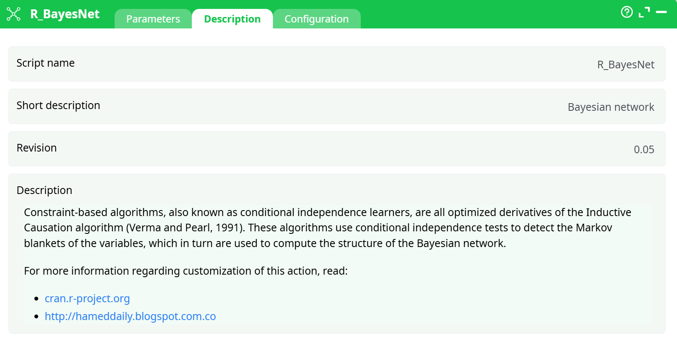Click the Script name value R_BayesNet

pos(626,64)
